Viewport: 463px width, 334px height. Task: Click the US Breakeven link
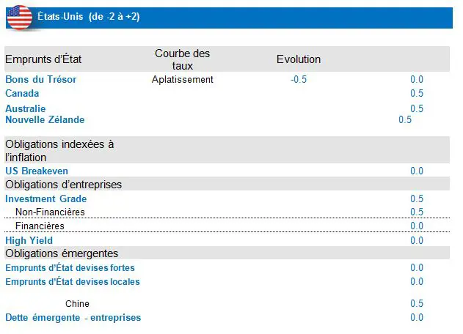(x=37, y=171)
